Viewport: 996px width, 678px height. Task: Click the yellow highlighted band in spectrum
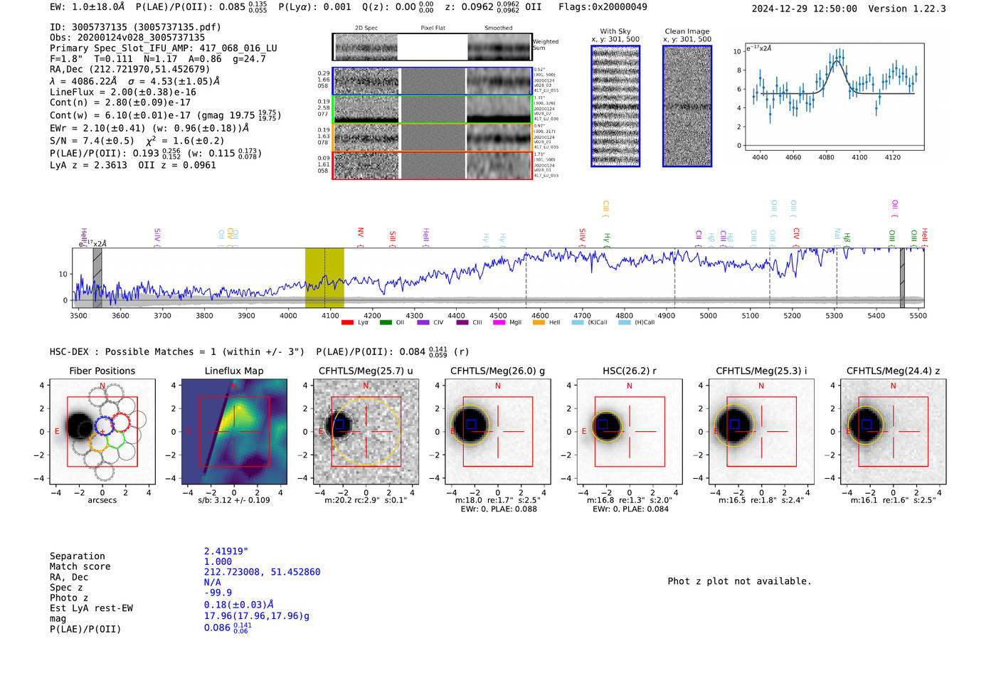pos(324,277)
